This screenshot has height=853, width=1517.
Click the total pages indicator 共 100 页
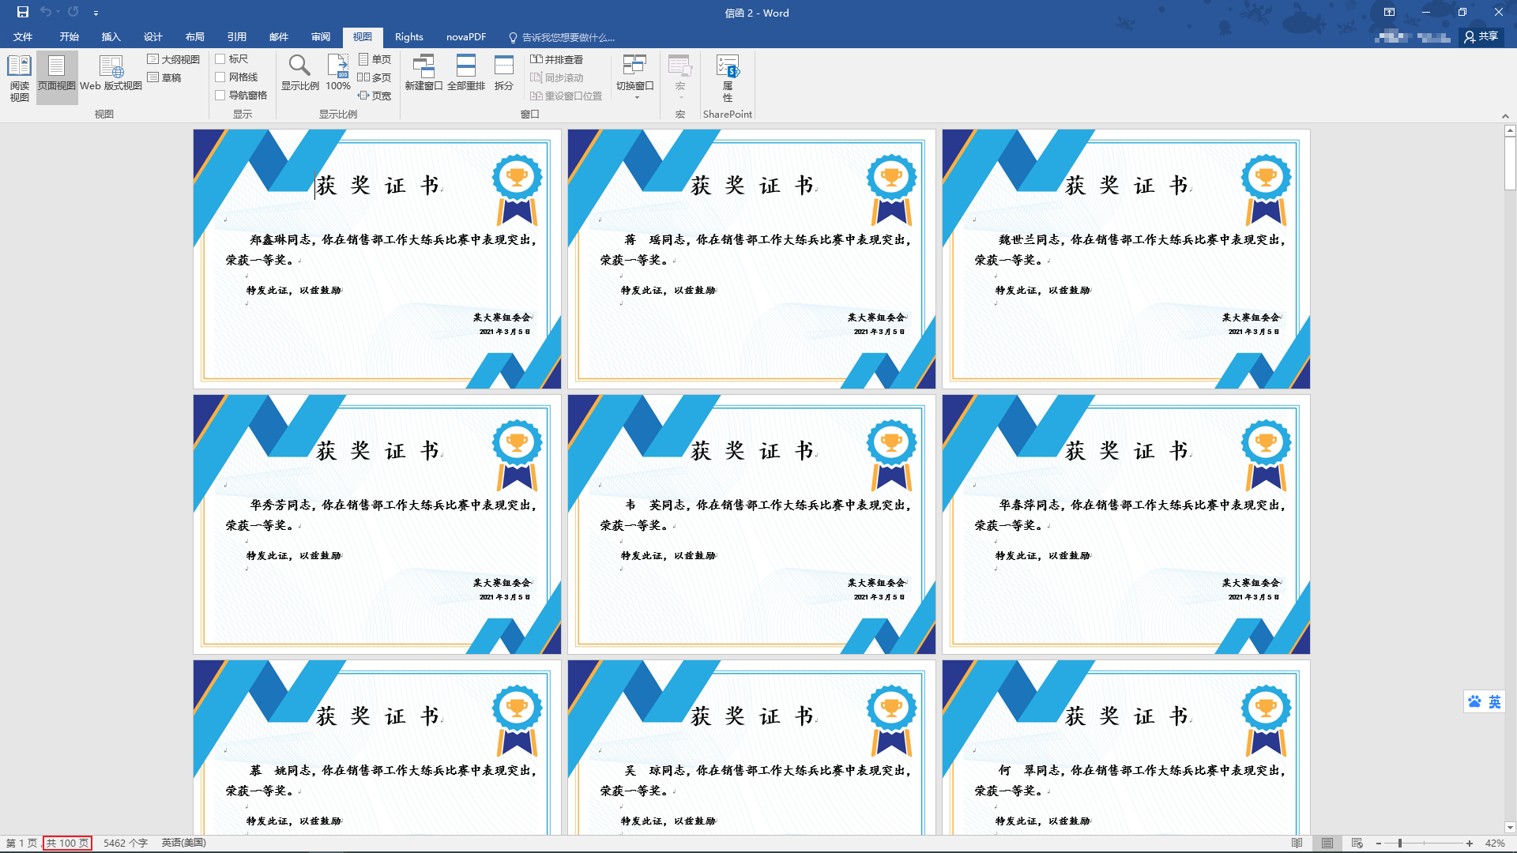tap(67, 844)
